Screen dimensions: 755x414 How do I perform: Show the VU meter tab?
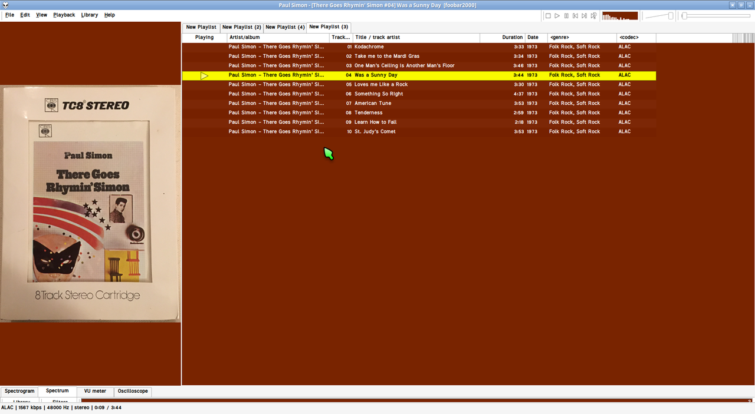pyautogui.click(x=95, y=391)
